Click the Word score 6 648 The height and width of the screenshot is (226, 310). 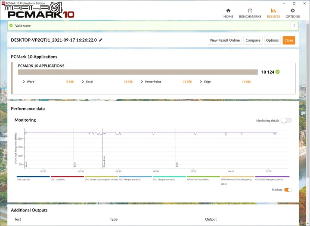(70, 82)
